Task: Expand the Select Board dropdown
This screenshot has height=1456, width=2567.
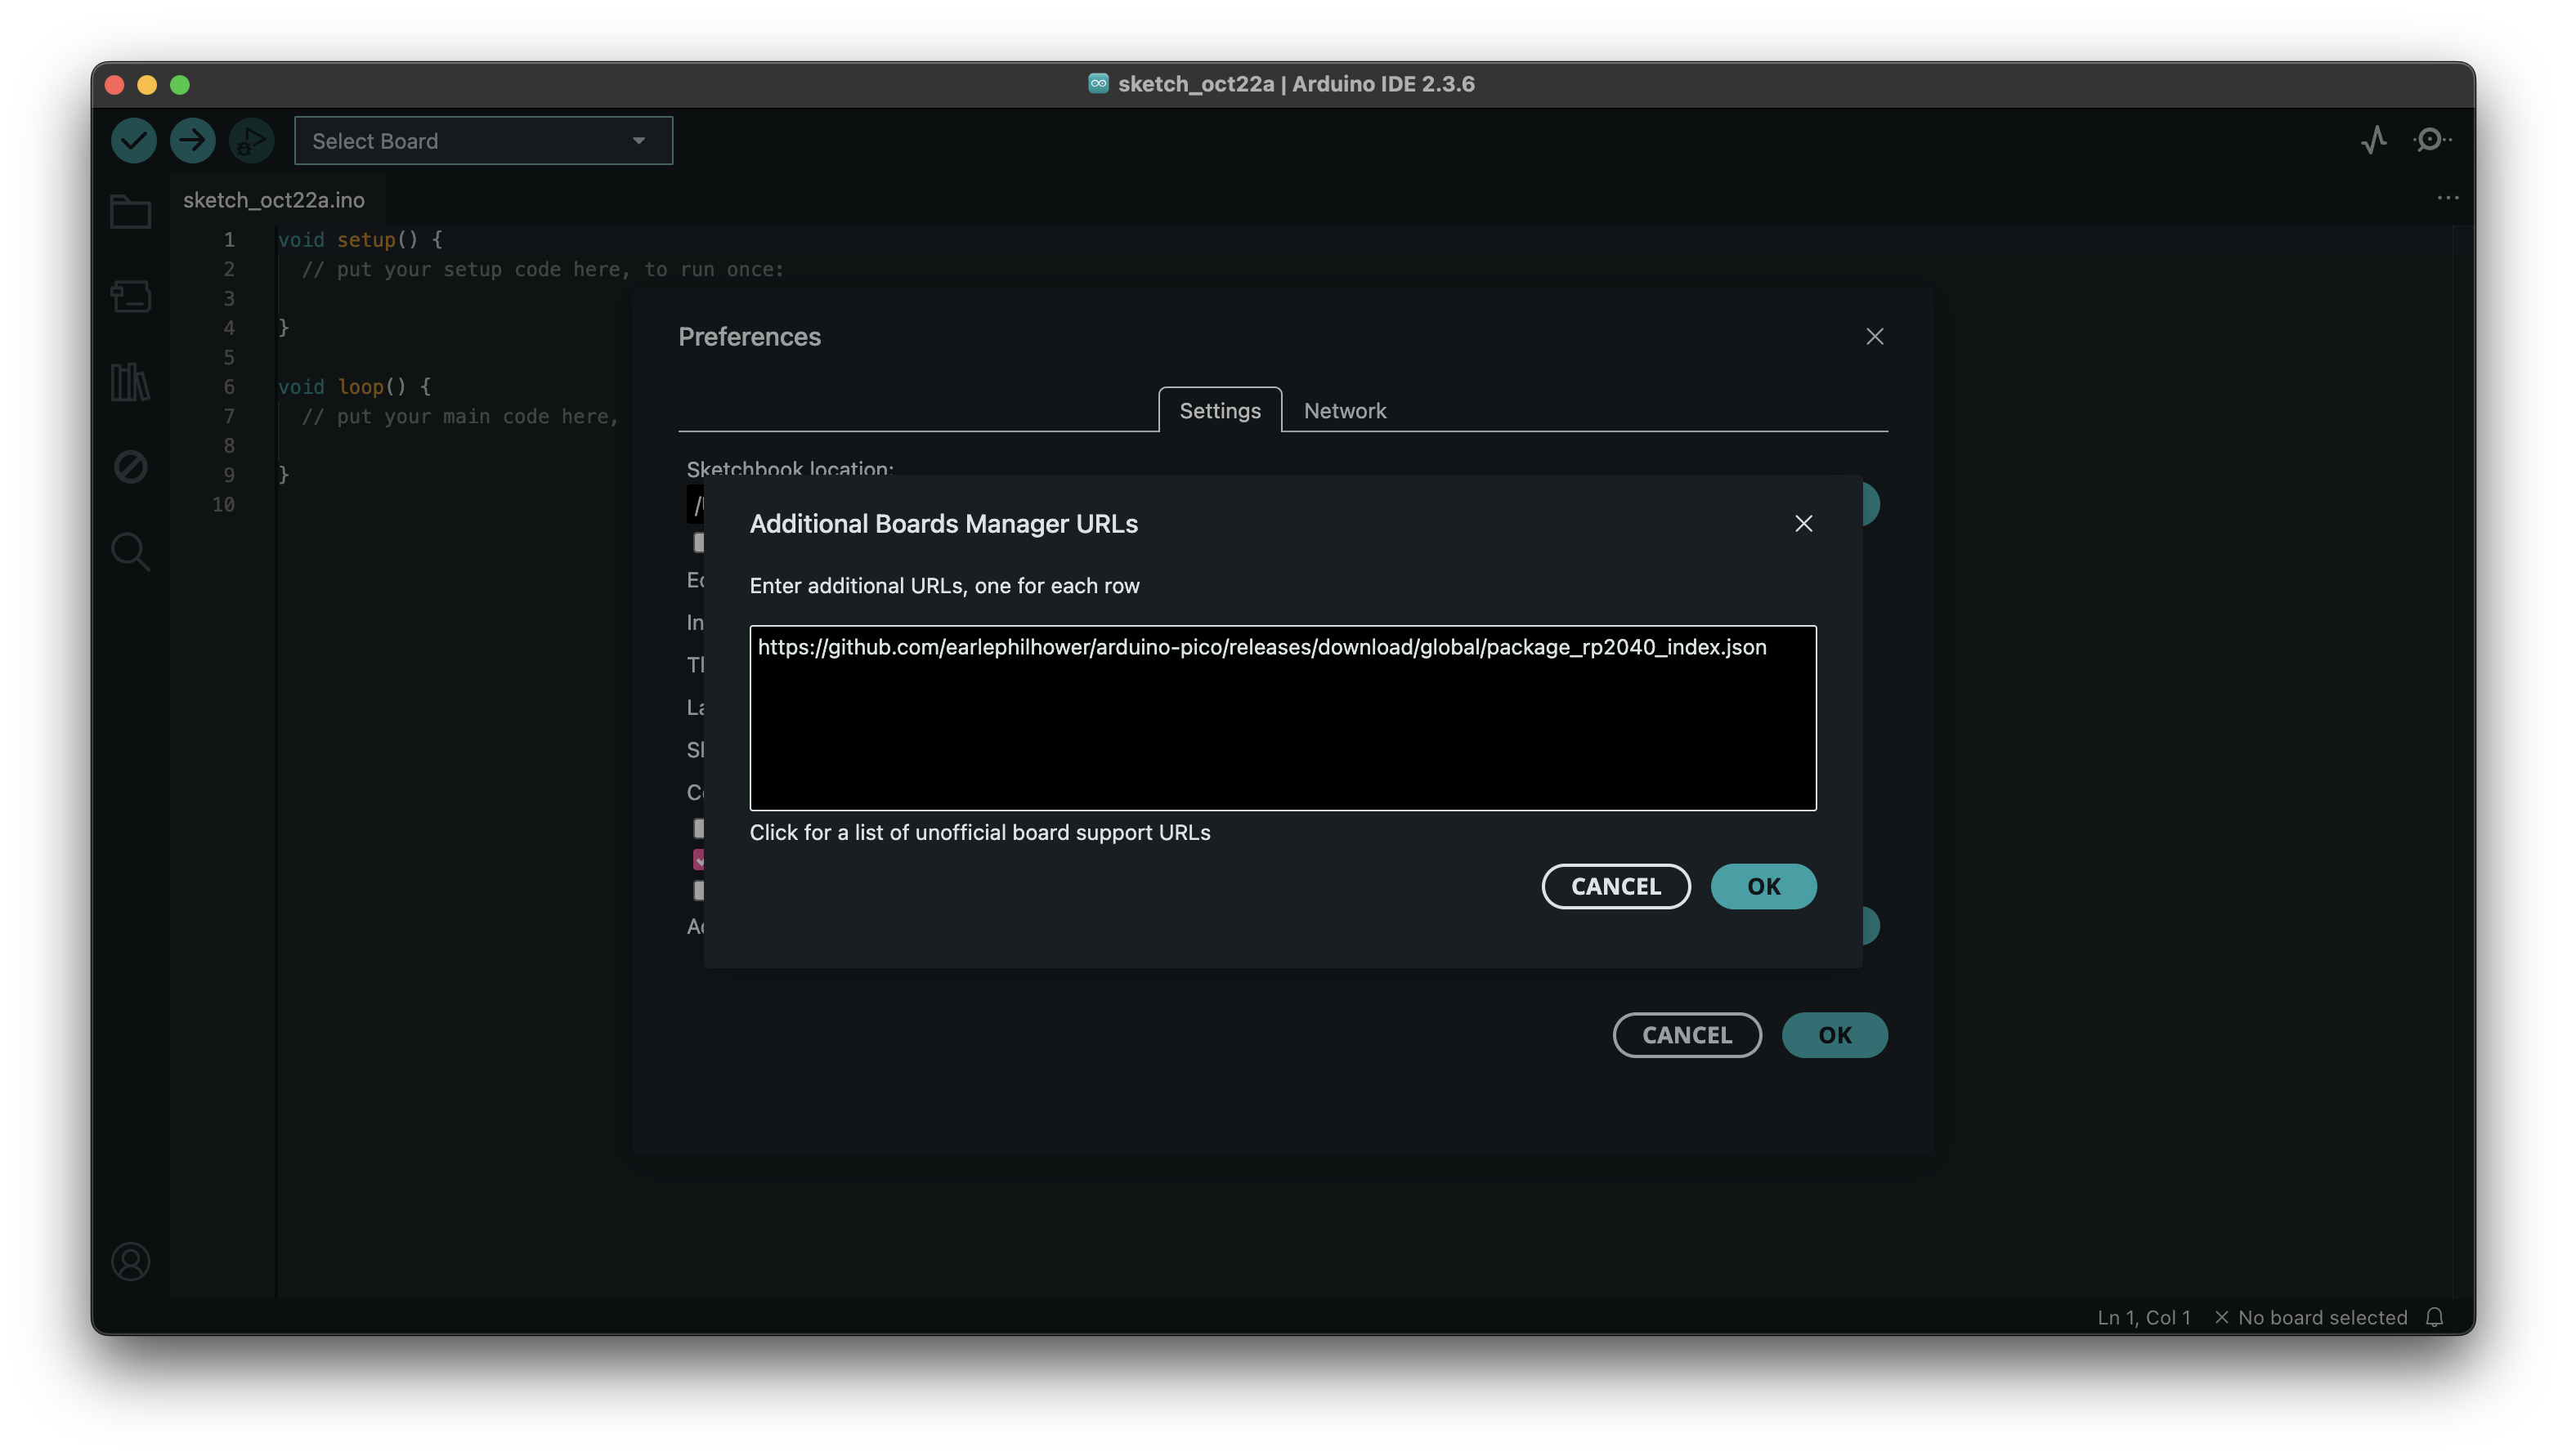Action: (483, 141)
